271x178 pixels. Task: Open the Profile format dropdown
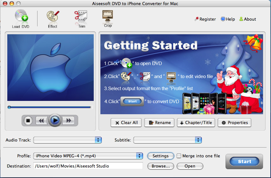click(x=88, y=156)
